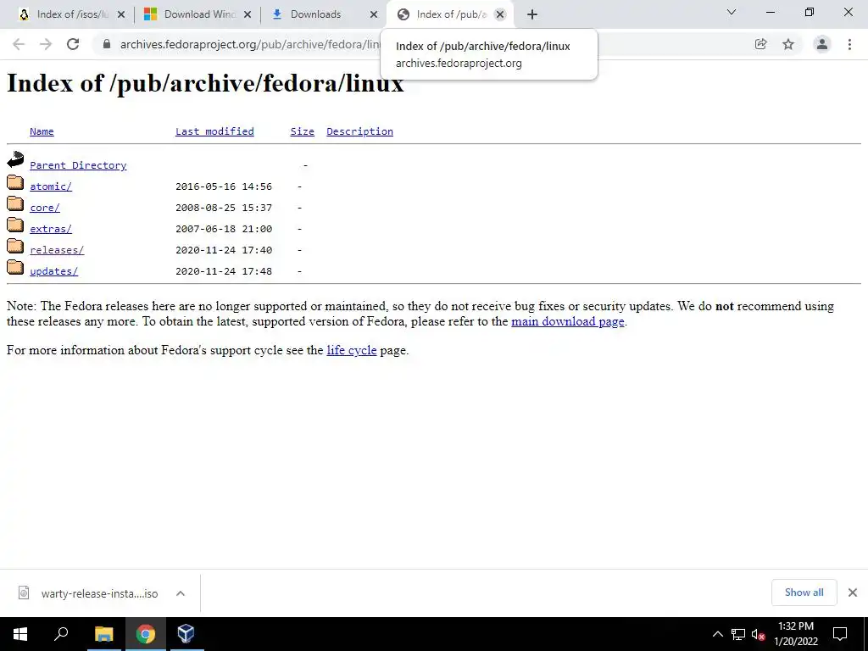Sort listing by Name
Screen dimensions: 868x651
coord(42,131)
